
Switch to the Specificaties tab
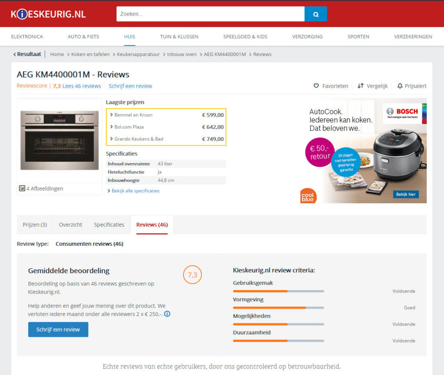click(109, 225)
